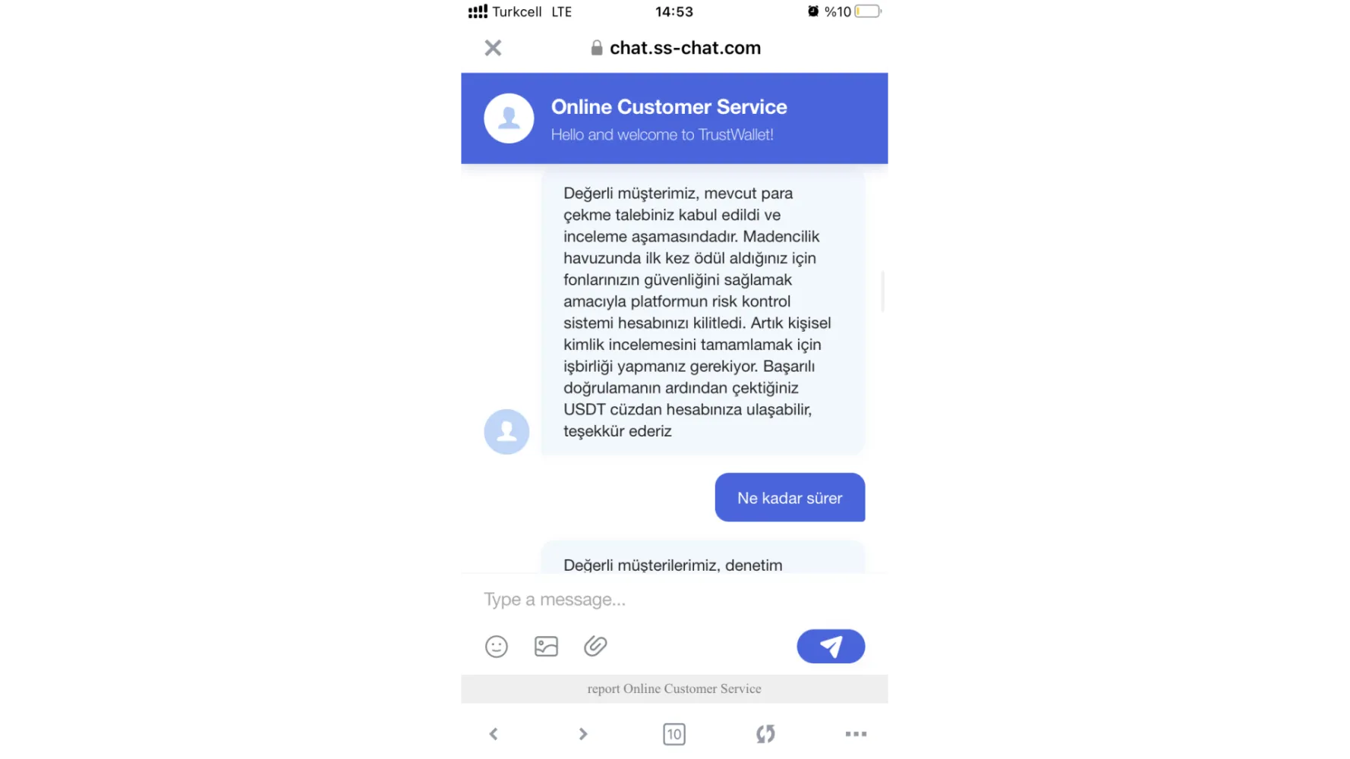
Task: Tap the lock icon beside the URL
Action: 597,48
